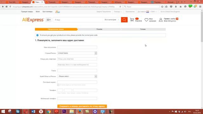This screenshot has height=114, width=203.
Task: Click the street address input field
Action: pos(77,59)
